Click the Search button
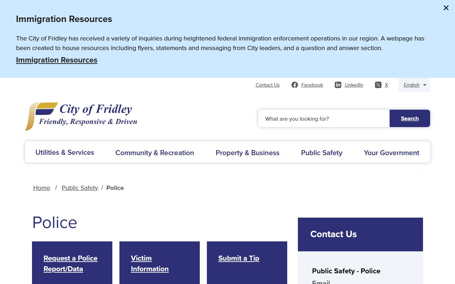 click(410, 119)
